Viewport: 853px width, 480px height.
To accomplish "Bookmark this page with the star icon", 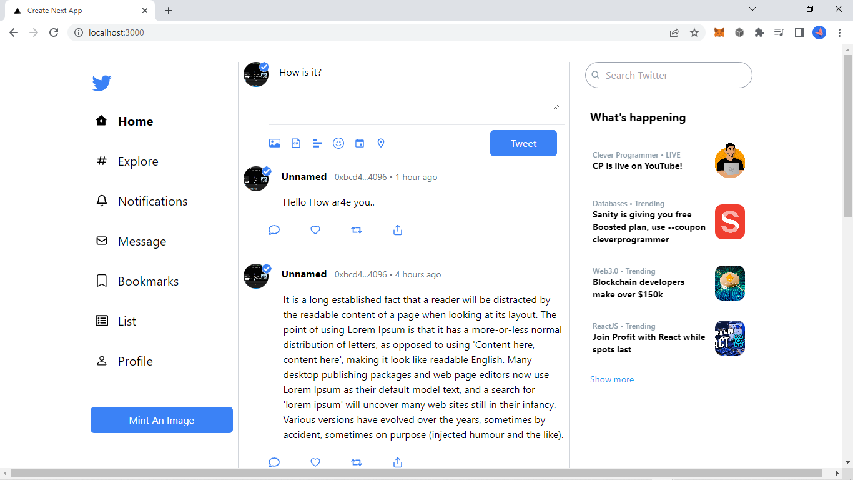I will click(x=694, y=32).
